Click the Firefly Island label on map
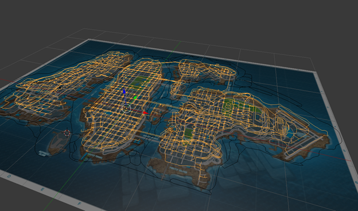The image size is (358, 211). [x=178, y=170]
